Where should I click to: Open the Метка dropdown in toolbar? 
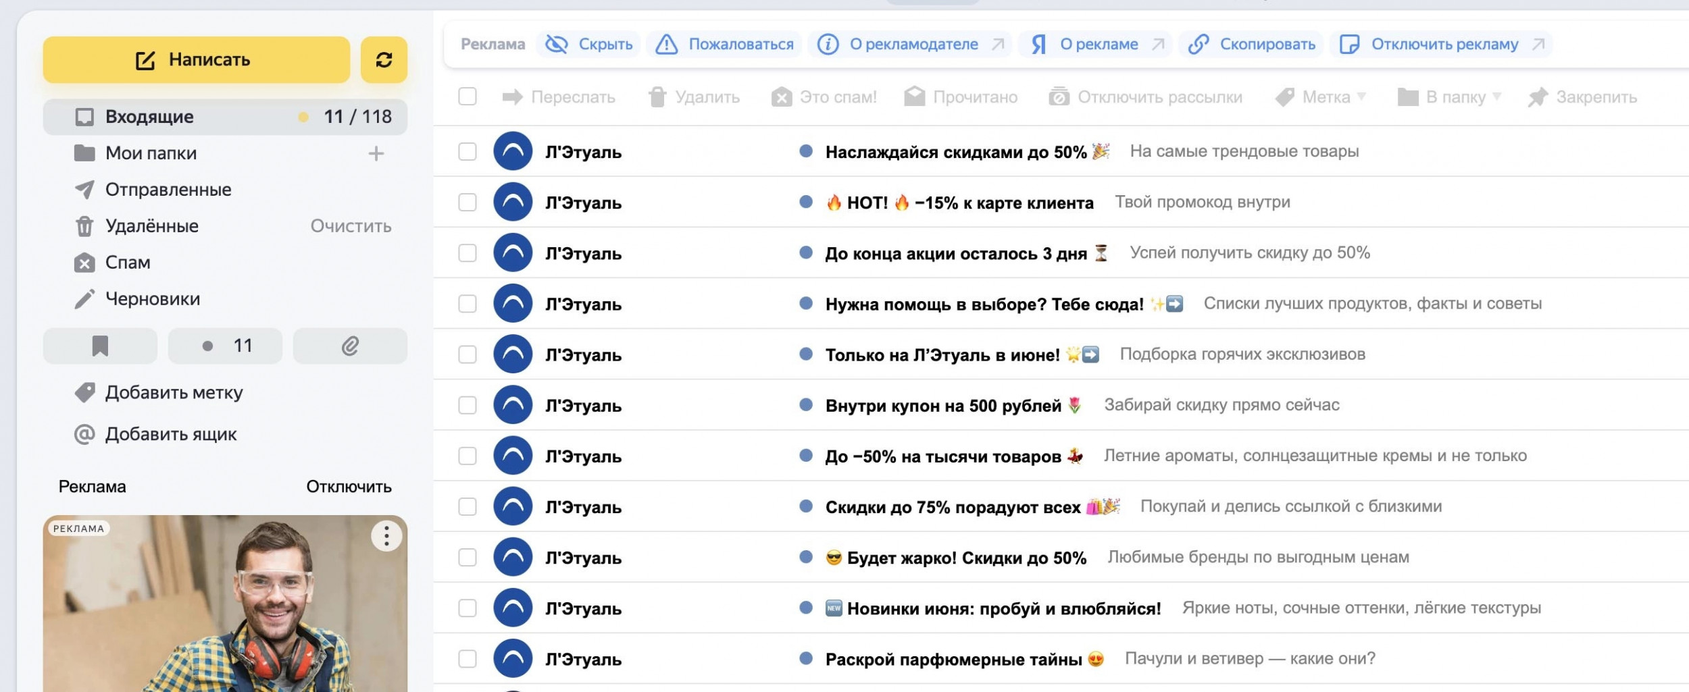click(x=1321, y=97)
